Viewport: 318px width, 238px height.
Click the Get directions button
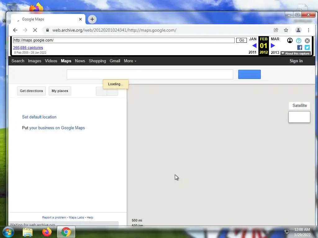pos(31,91)
